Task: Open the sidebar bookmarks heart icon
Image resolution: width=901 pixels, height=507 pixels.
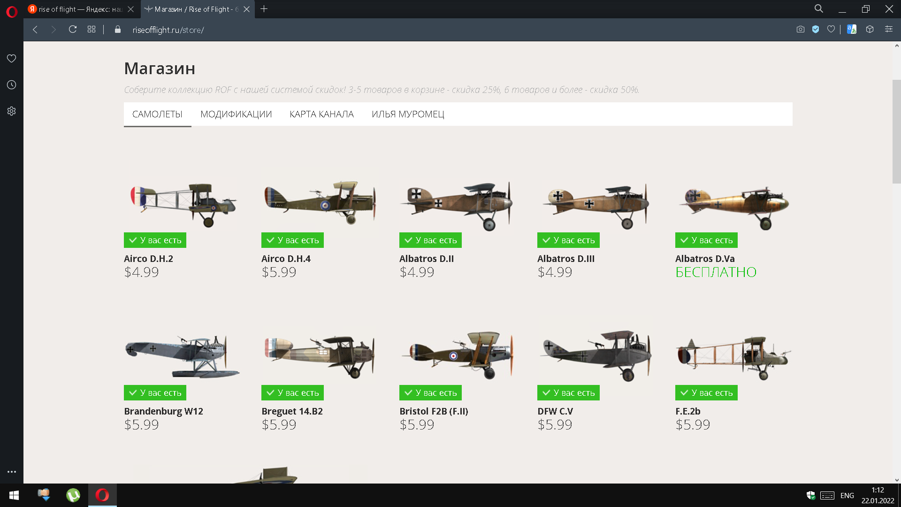Action: coord(12,58)
